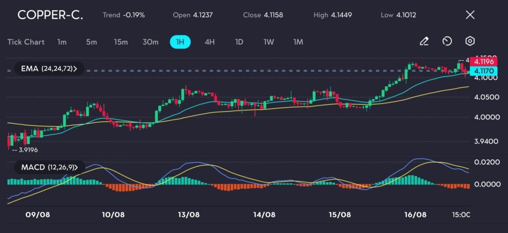Select the 5m timeframe
Viewport: 508px width, 233px height.
point(91,42)
